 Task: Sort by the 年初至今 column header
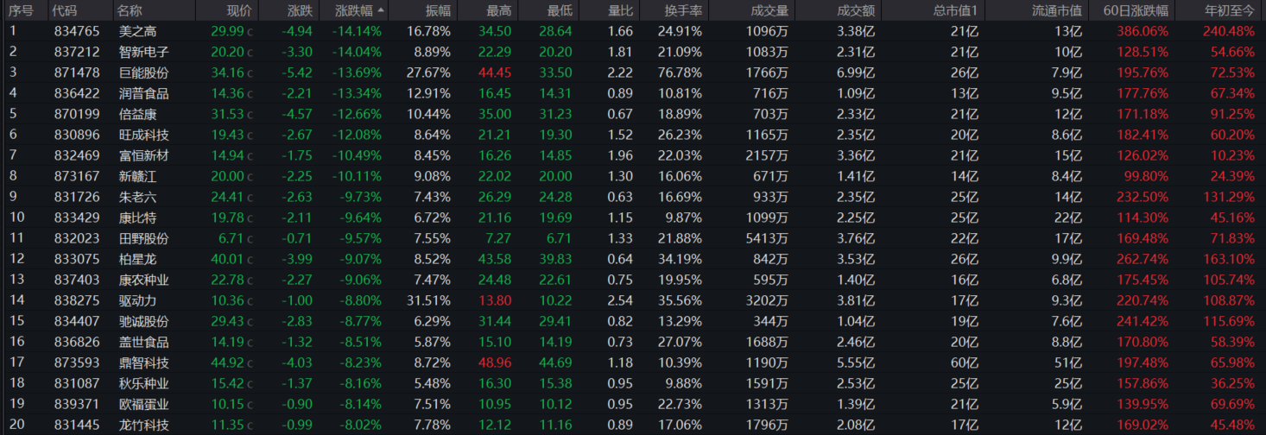pyautogui.click(x=1230, y=10)
